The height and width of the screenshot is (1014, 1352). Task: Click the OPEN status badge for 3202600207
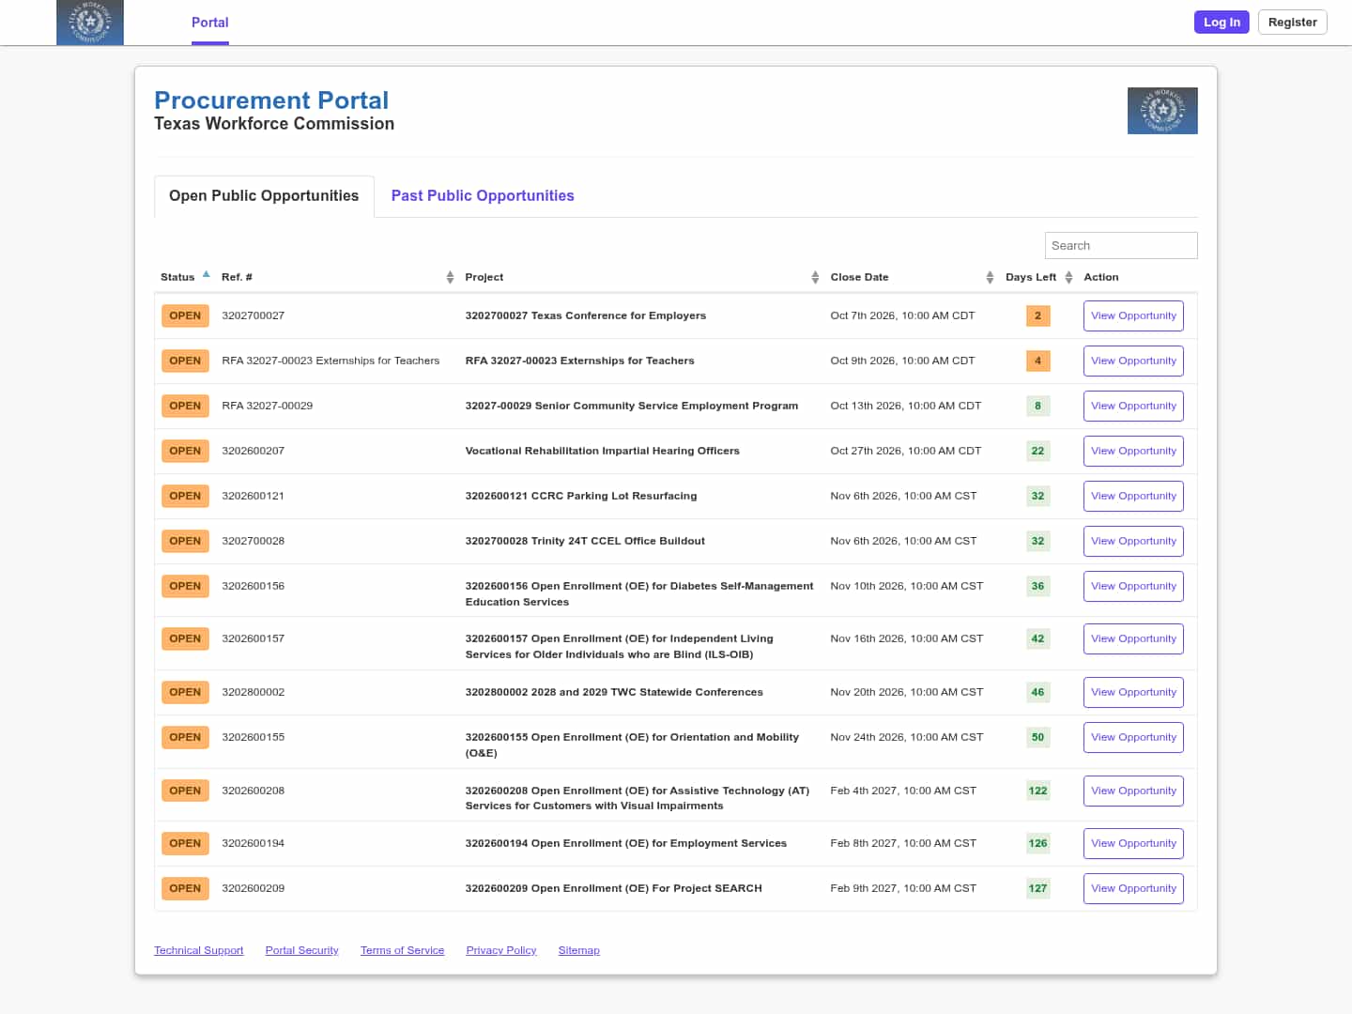click(185, 452)
